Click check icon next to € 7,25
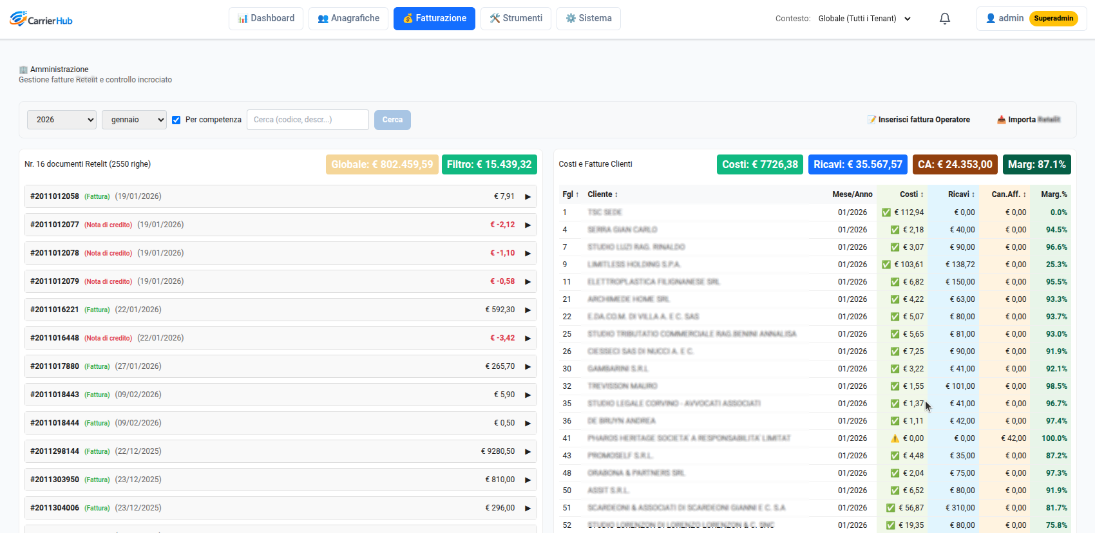This screenshot has width=1095, height=533. [895, 351]
